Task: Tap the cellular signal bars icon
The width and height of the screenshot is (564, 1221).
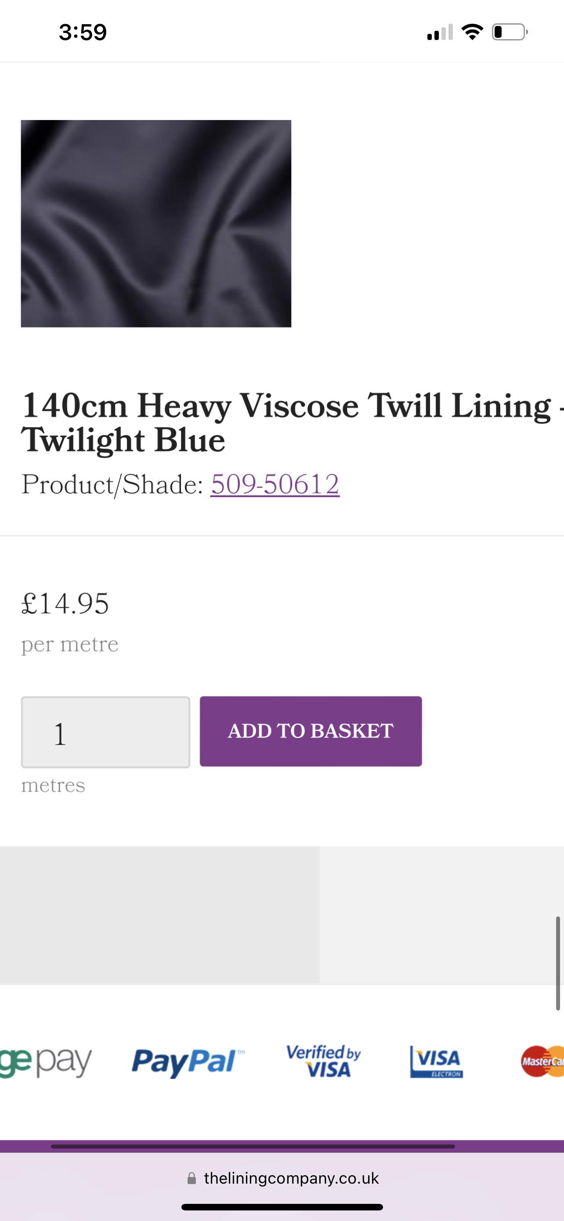Action: [x=440, y=32]
